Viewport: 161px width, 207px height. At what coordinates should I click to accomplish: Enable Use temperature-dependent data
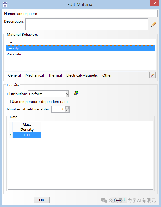pos(9,102)
